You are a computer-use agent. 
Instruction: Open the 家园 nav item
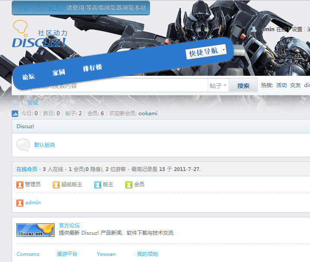[x=59, y=72]
